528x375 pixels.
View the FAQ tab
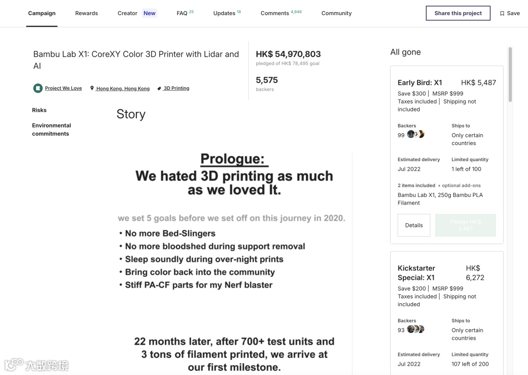185,13
